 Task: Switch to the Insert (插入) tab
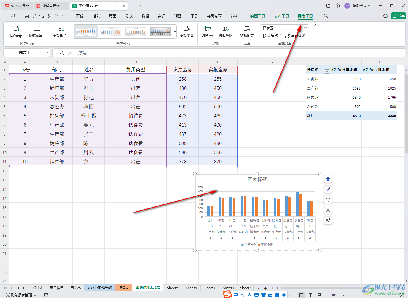(x=96, y=16)
